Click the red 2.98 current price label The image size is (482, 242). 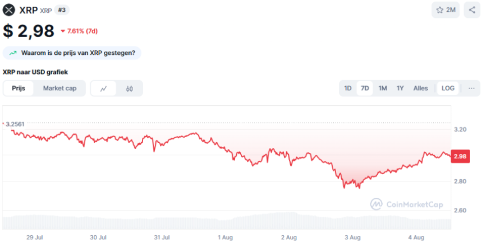[460, 156]
